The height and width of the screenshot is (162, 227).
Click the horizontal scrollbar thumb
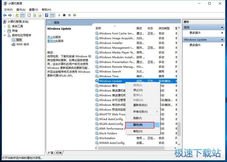click(x=131, y=148)
